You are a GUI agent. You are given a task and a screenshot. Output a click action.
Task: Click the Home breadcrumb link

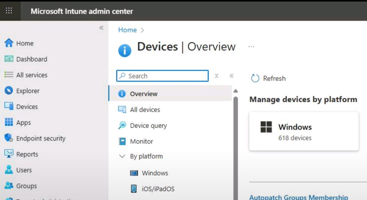[x=128, y=30]
